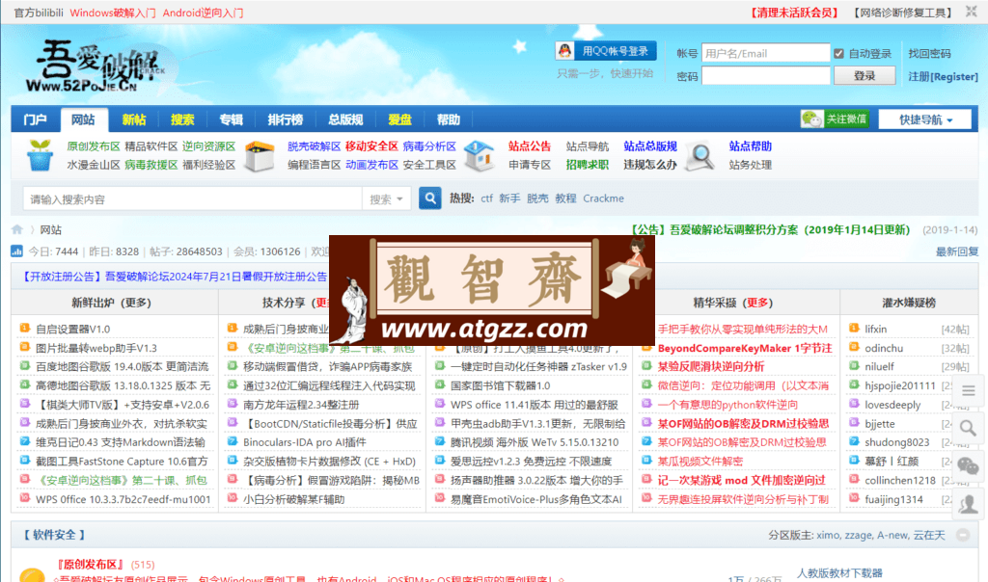Screen dimensions: 988x582
Task: Click the floating sidebar search icon
Action: pos(969,429)
